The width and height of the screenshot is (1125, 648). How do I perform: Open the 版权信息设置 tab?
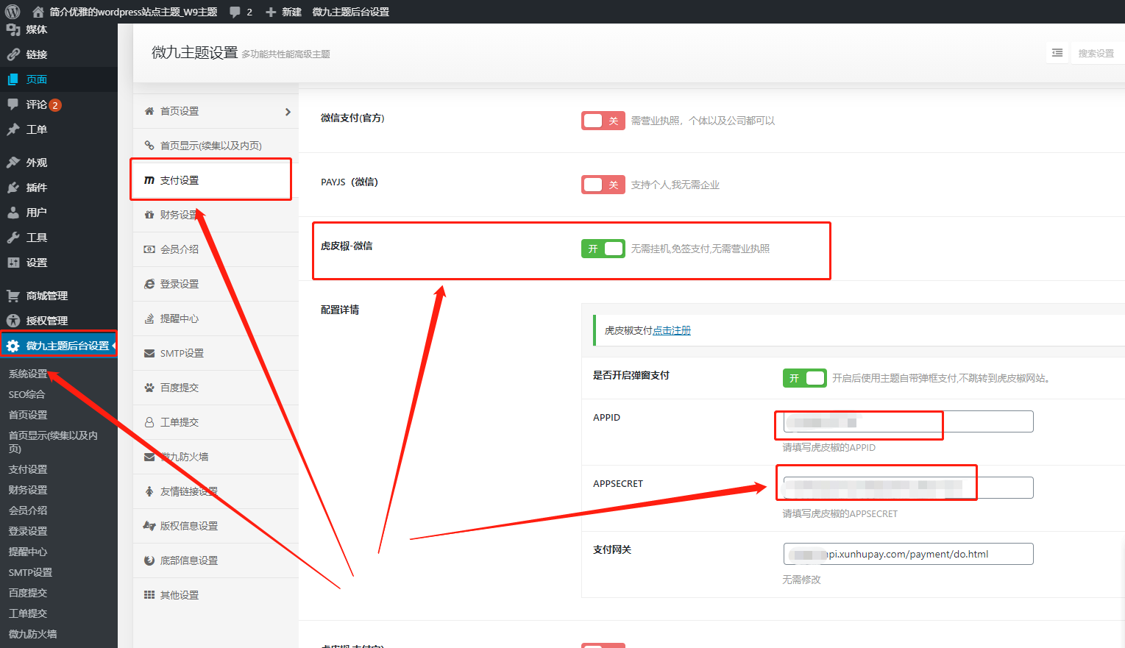click(x=216, y=526)
